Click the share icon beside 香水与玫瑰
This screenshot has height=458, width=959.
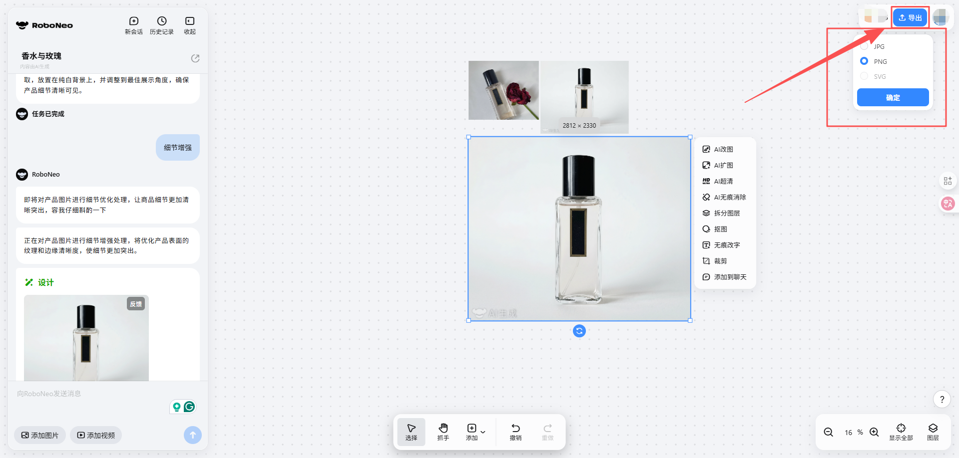195,58
